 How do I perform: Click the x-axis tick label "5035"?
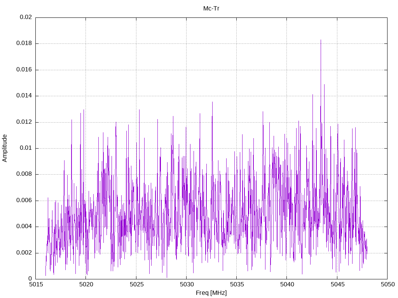(237, 284)
